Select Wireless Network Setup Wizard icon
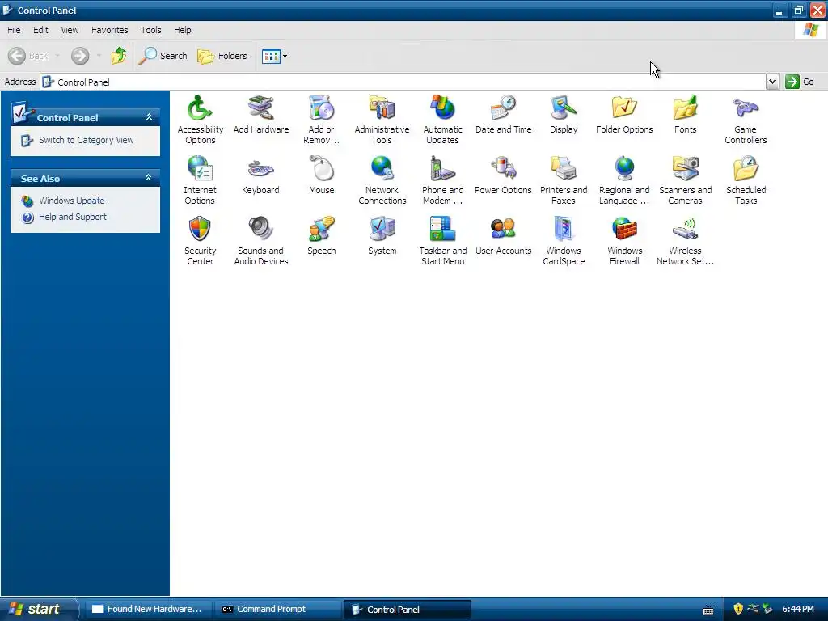This screenshot has width=828, height=621. [x=685, y=229]
